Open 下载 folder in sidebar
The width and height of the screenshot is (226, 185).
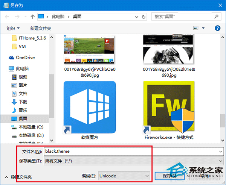point(19,102)
